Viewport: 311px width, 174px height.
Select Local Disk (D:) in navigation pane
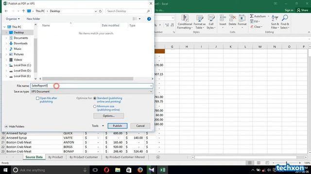22,71
